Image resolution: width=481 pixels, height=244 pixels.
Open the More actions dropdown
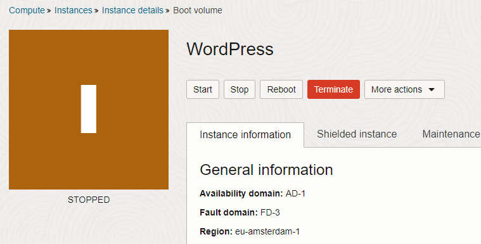coord(404,89)
